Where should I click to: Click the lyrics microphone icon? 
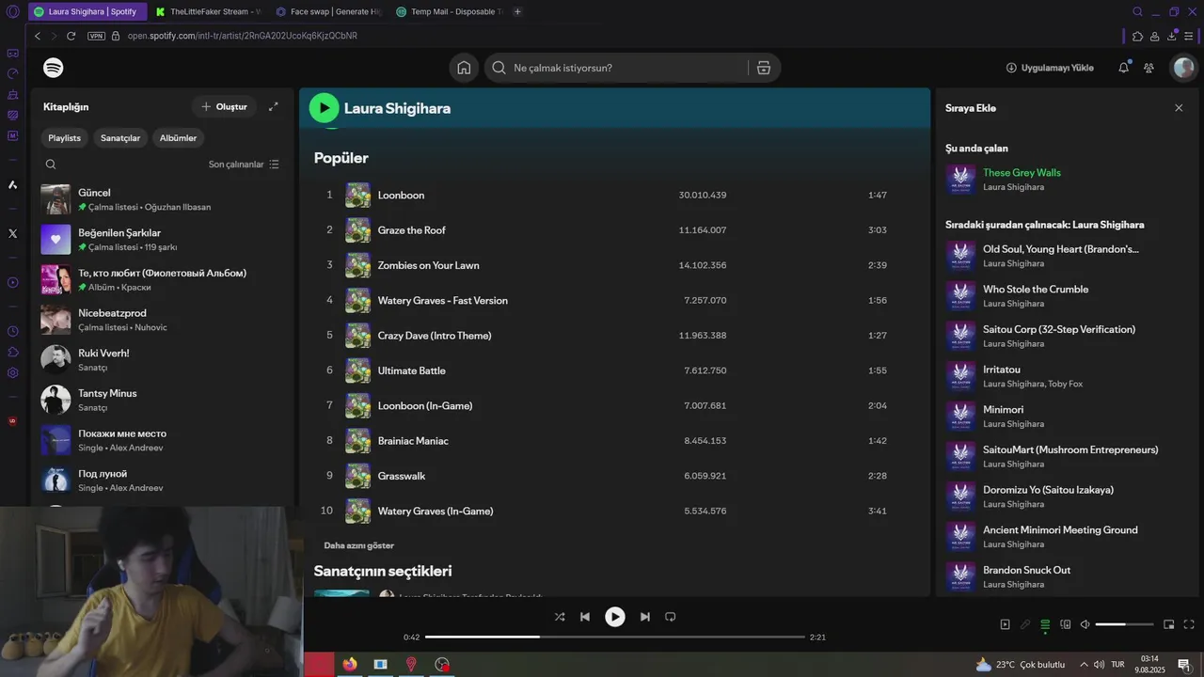pyautogui.click(x=1025, y=624)
